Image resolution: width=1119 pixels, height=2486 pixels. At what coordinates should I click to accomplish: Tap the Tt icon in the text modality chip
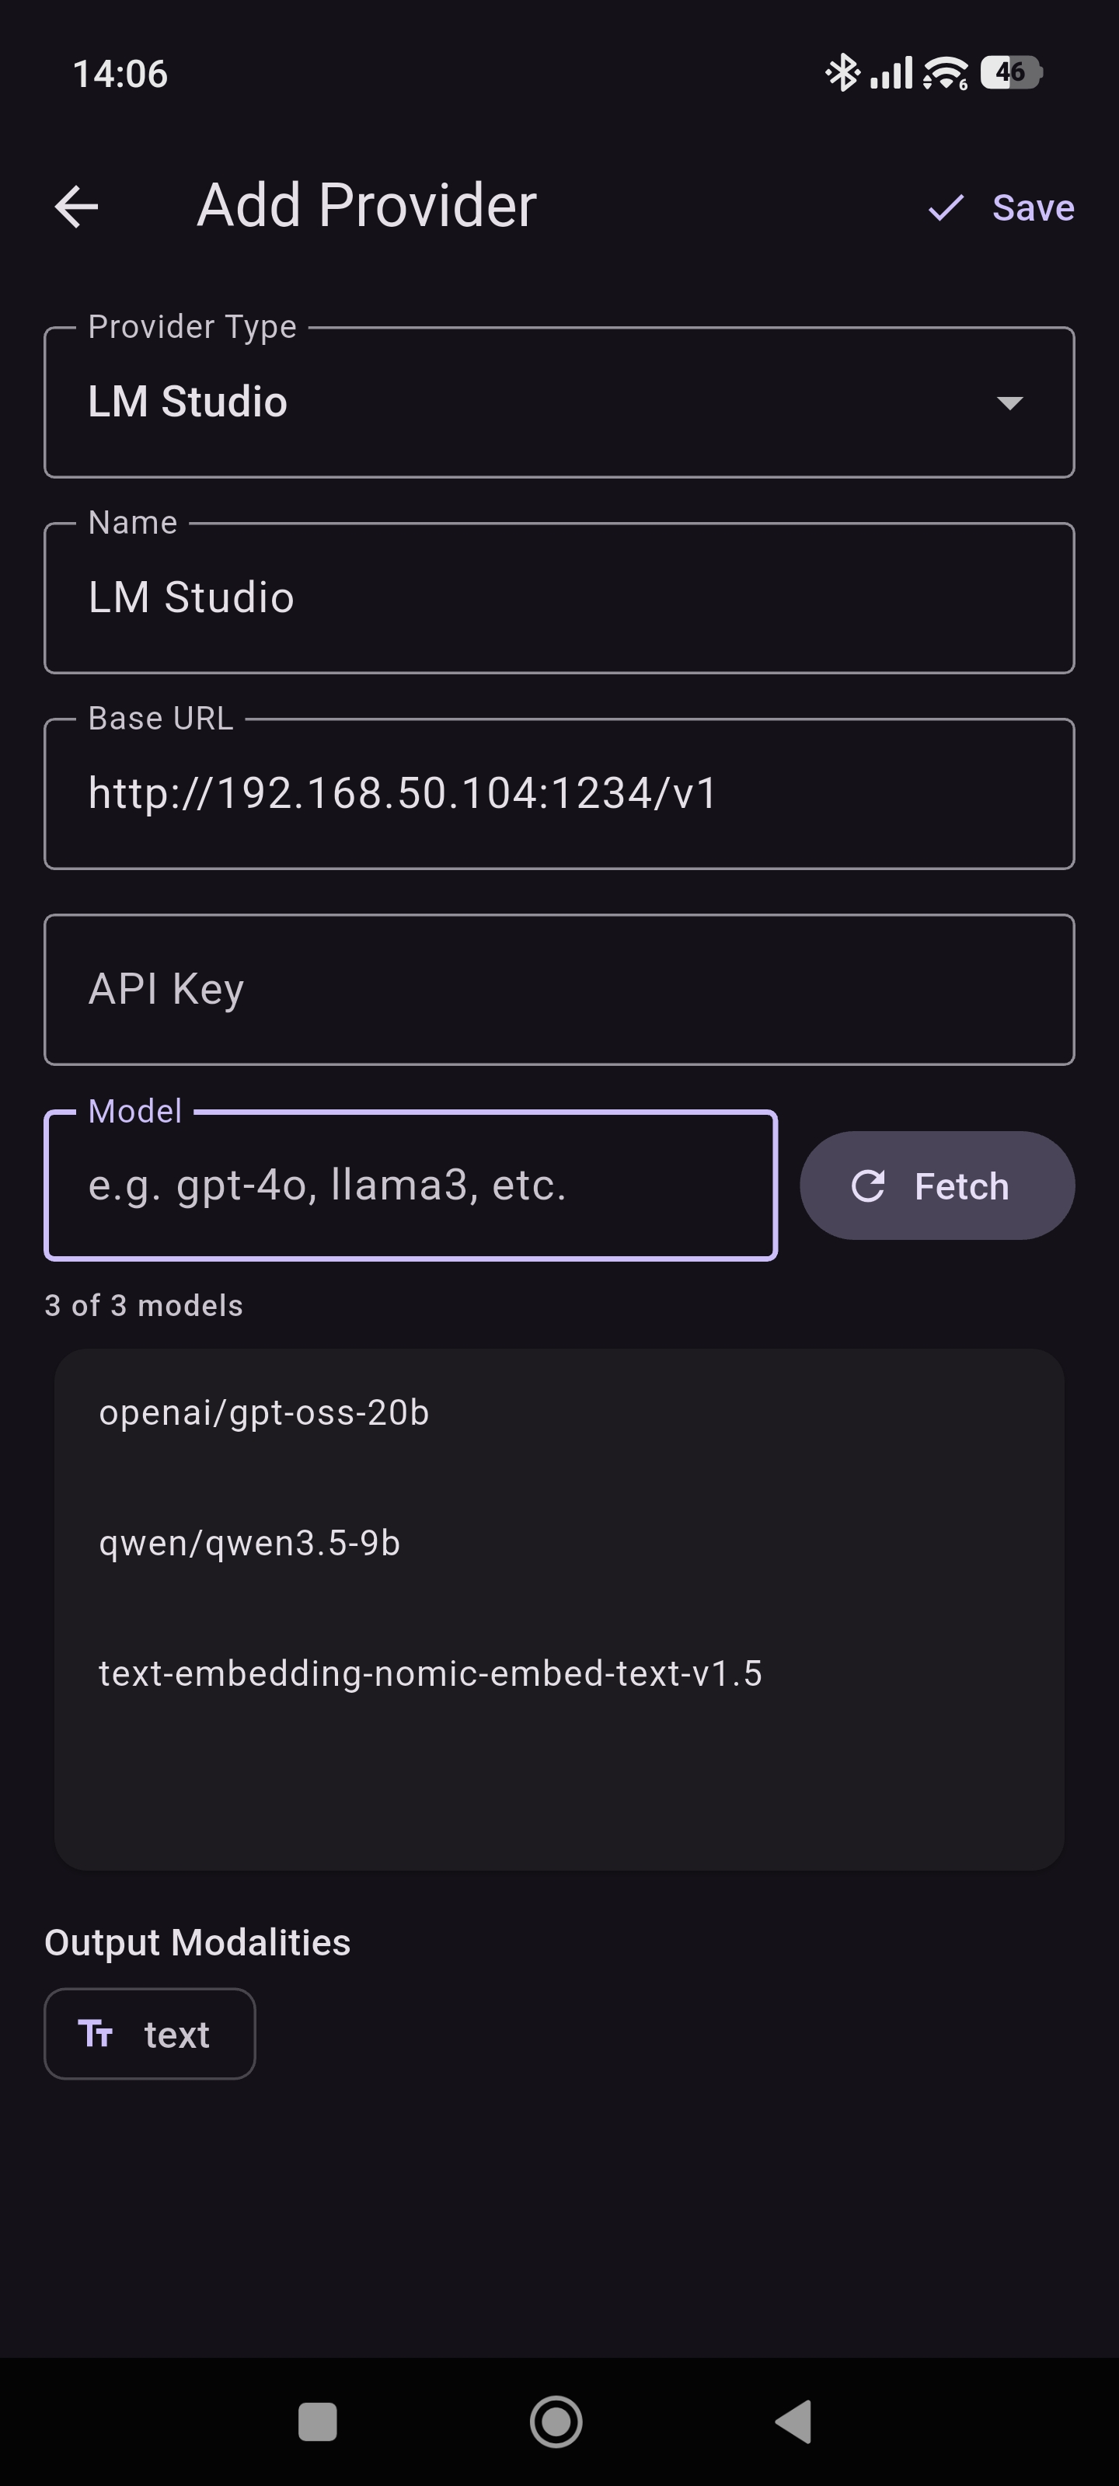coord(97,2033)
